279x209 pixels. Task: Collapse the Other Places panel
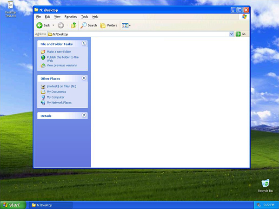tap(84, 78)
